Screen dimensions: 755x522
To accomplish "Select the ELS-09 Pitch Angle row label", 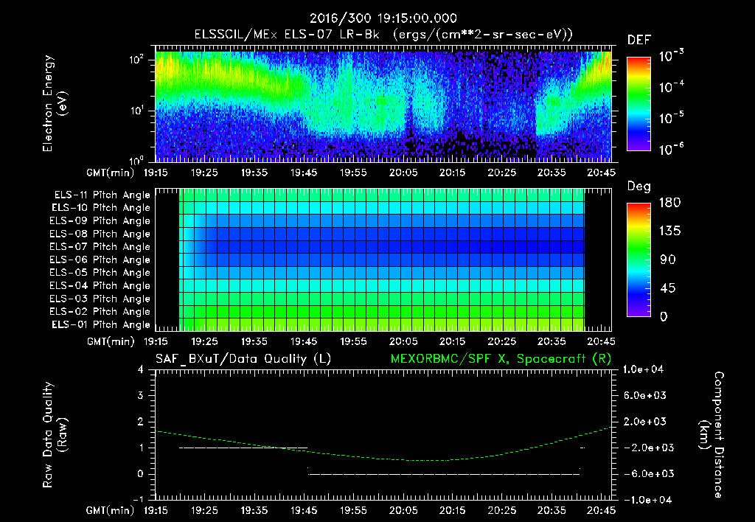I will (100, 221).
